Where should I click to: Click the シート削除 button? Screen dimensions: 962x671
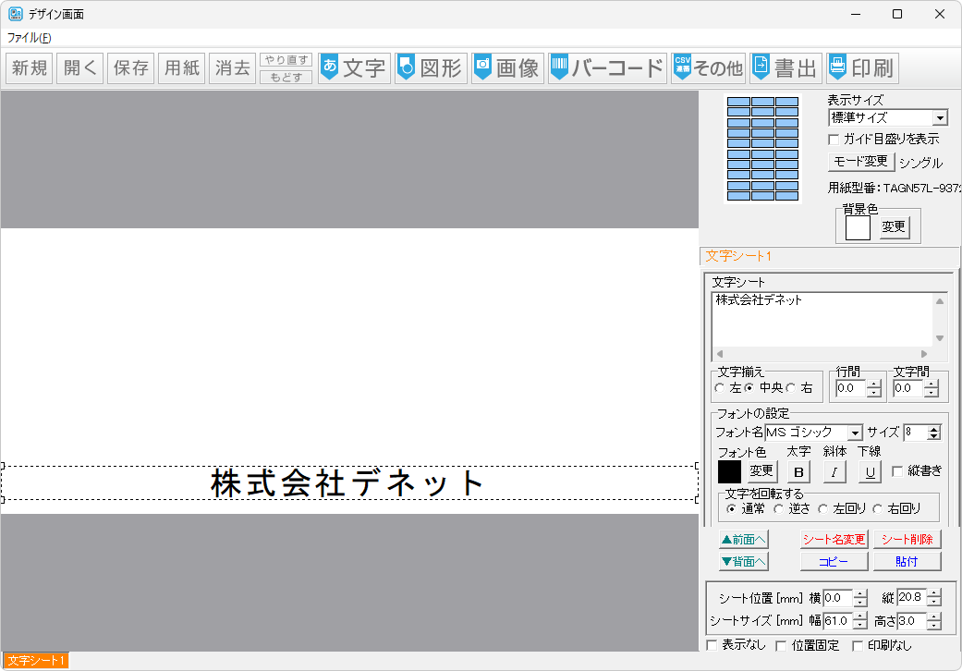click(907, 539)
